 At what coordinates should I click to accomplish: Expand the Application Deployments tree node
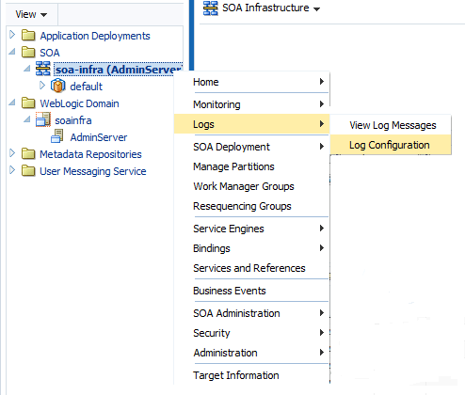(x=12, y=35)
